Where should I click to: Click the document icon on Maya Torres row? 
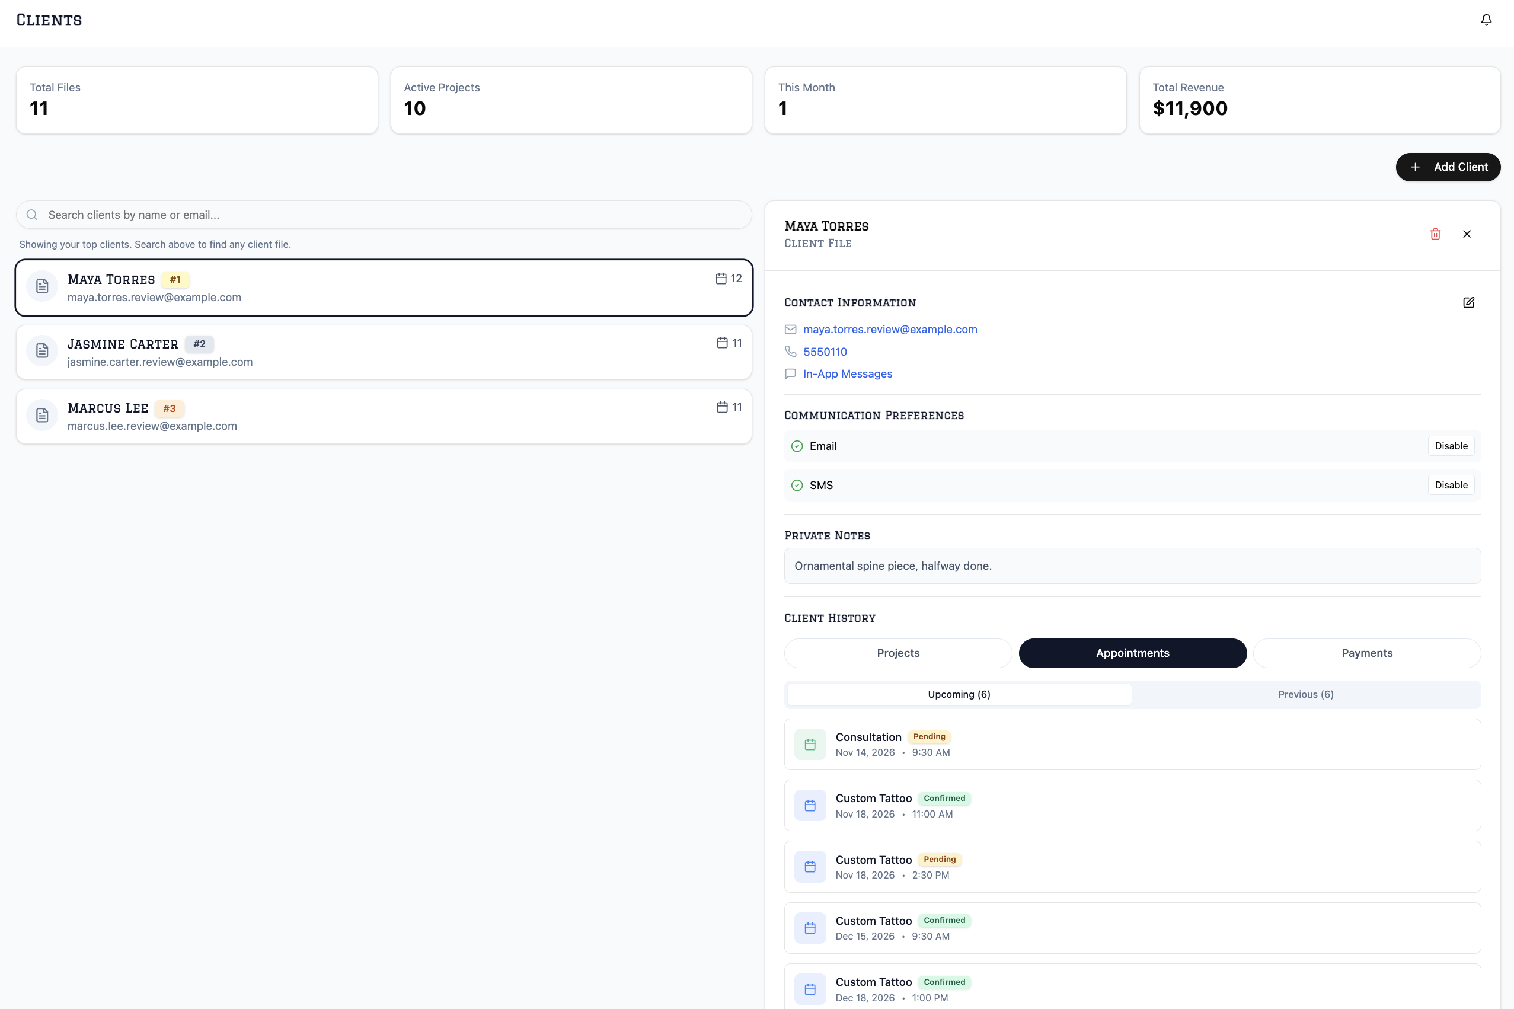[x=43, y=286]
